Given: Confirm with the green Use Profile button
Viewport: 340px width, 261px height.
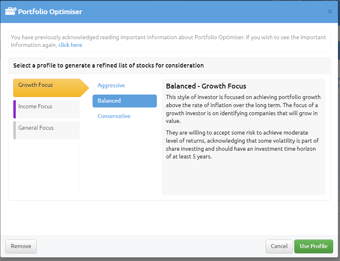Looking at the screenshot, I should click(x=314, y=246).
